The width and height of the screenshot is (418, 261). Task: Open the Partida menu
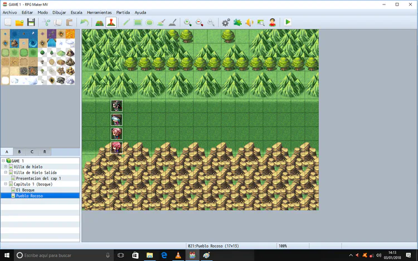coord(123,12)
